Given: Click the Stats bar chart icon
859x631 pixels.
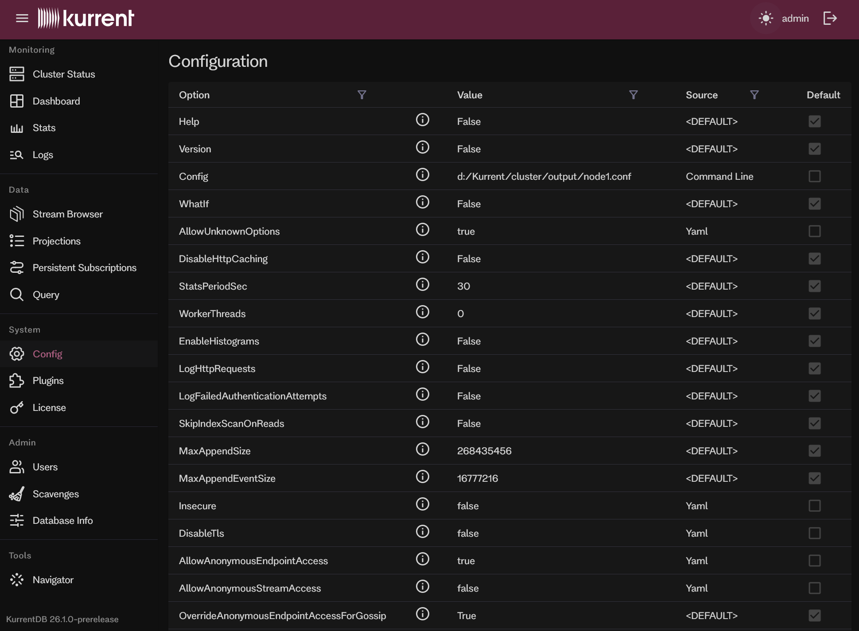Looking at the screenshot, I should coord(17,128).
